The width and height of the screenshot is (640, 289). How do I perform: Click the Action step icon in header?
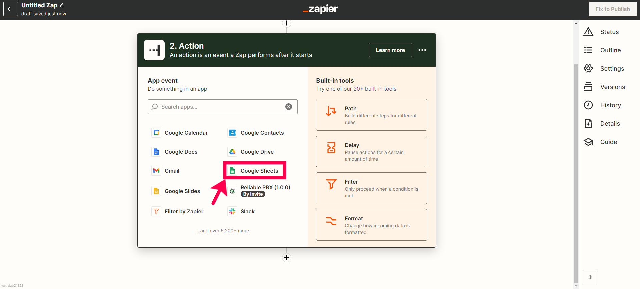(x=154, y=50)
